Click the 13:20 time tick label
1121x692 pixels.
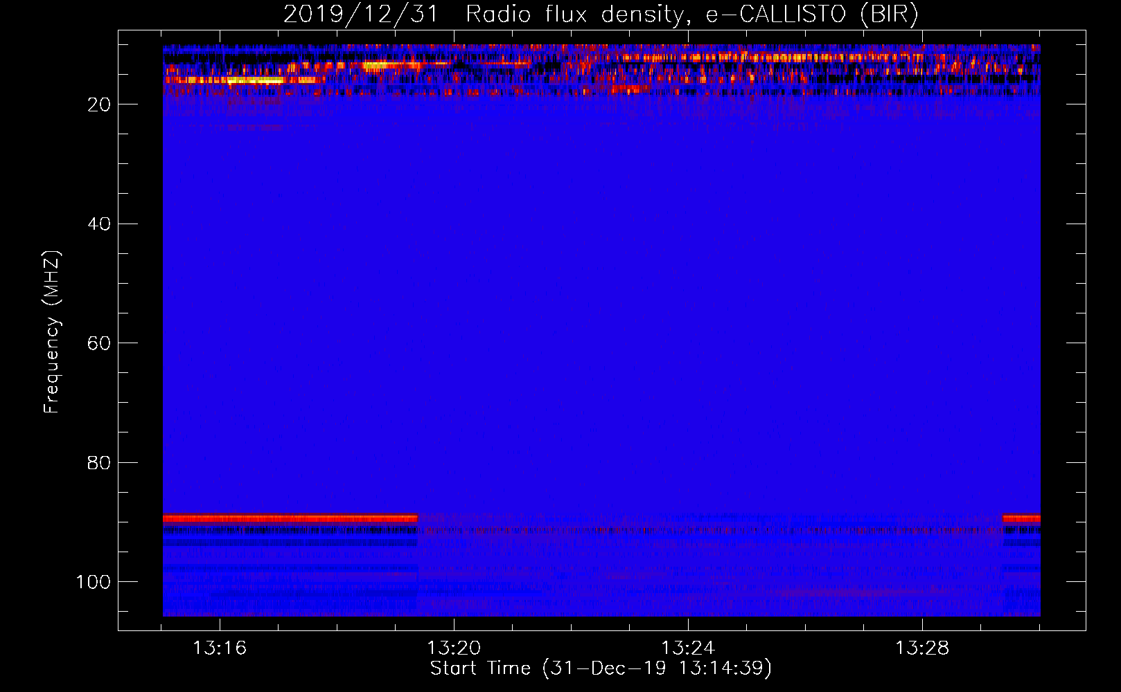click(x=454, y=648)
